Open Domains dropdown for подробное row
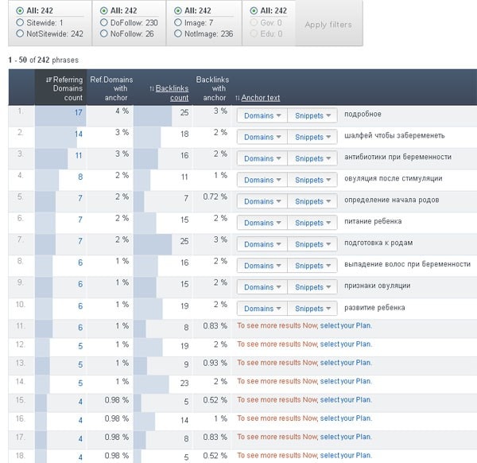The width and height of the screenshot is (477, 463). (262, 115)
